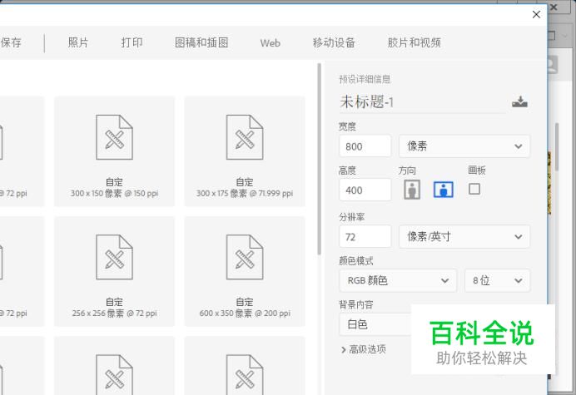Switch to the 打印 tab
The height and width of the screenshot is (395, 576).
tap(132, 42)
